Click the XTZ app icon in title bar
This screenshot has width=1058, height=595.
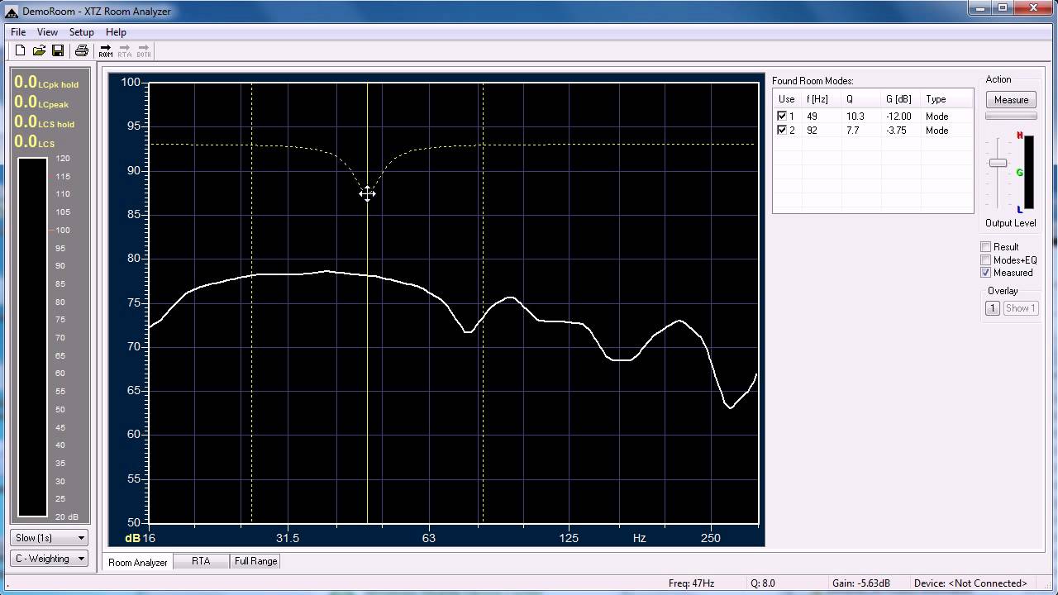[x=12, y=12]
